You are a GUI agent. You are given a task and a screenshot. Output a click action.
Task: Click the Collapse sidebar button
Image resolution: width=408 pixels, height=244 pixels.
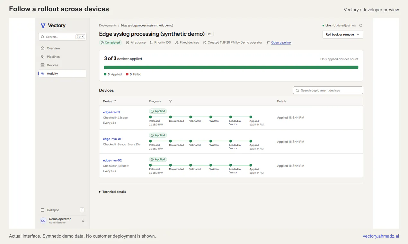62,210
